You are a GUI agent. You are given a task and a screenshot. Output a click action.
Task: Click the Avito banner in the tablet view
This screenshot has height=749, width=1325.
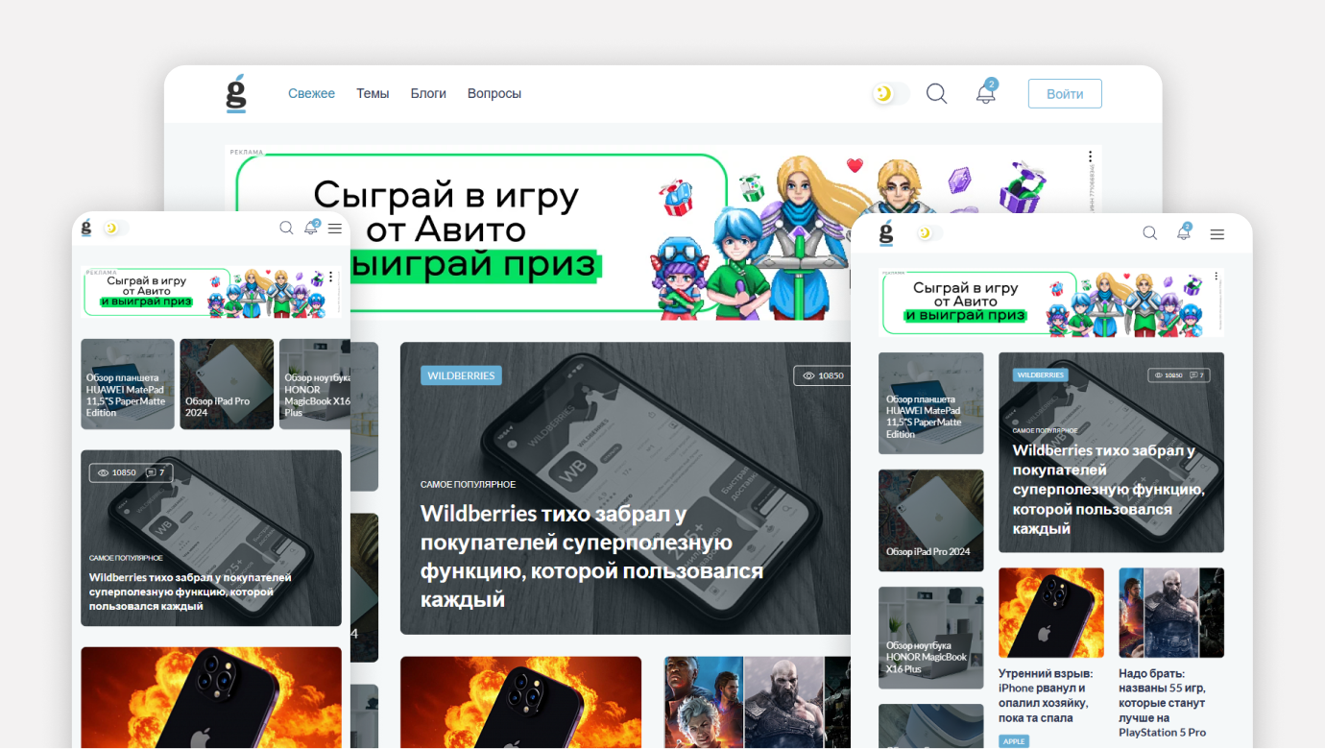tap(1051, 302)
